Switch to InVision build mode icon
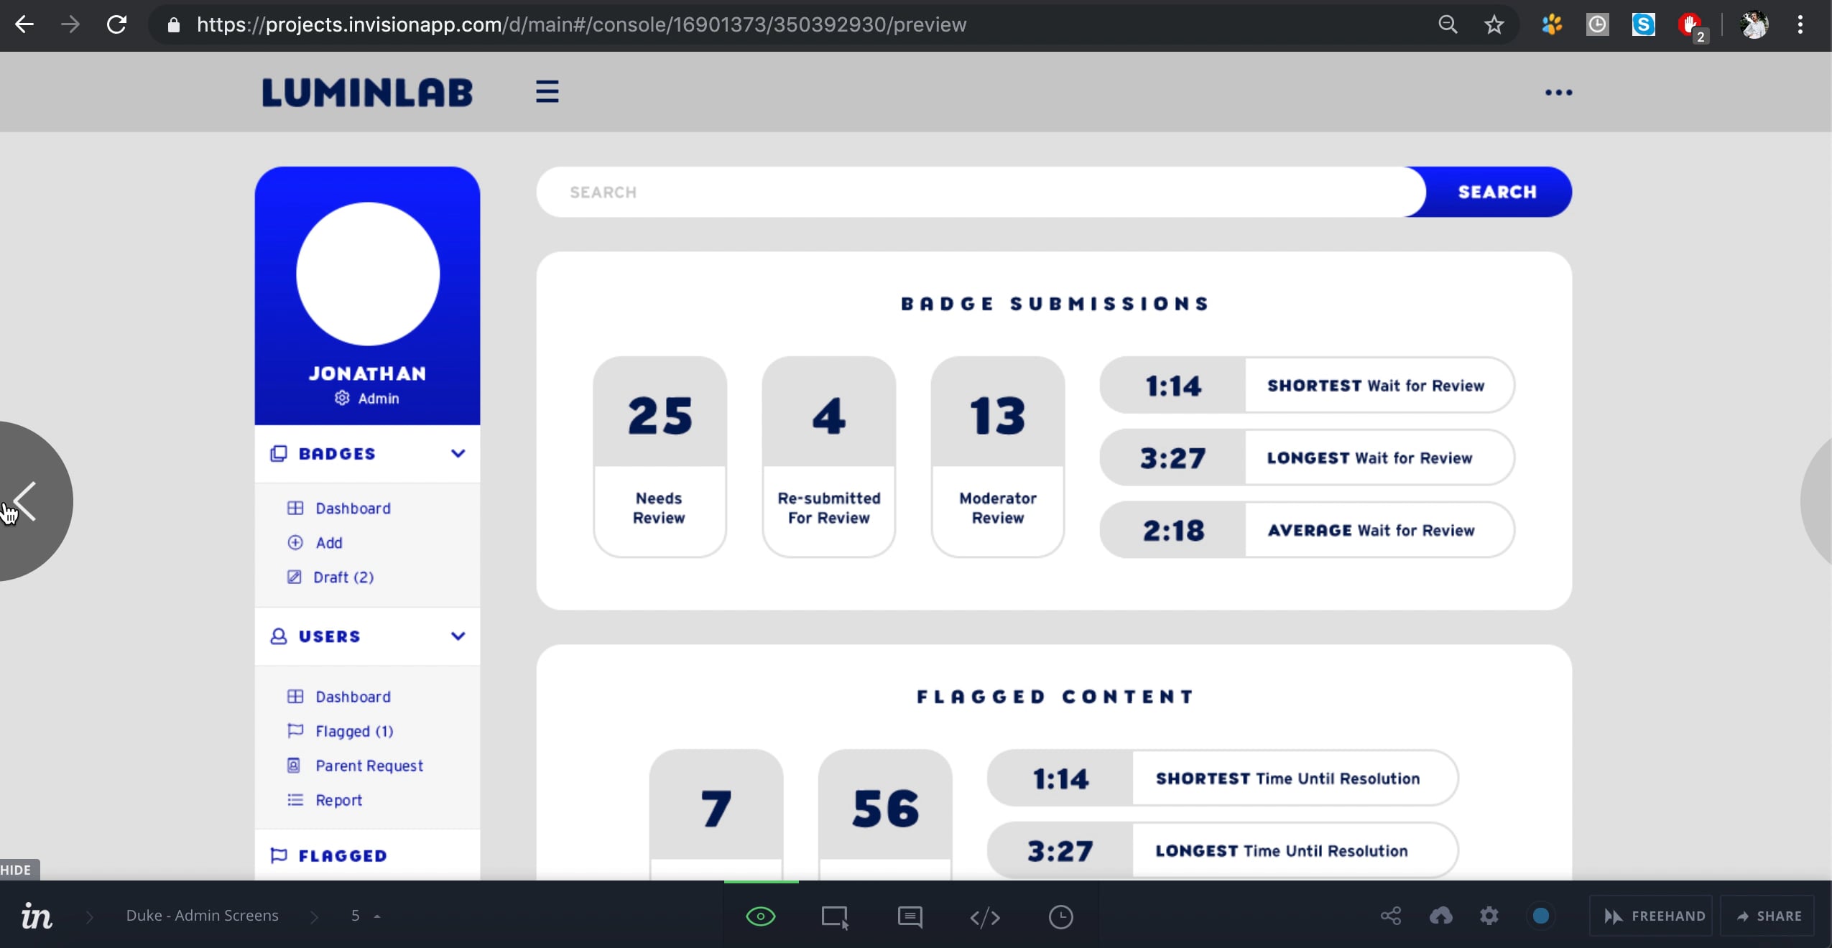 tap(836, 917)
